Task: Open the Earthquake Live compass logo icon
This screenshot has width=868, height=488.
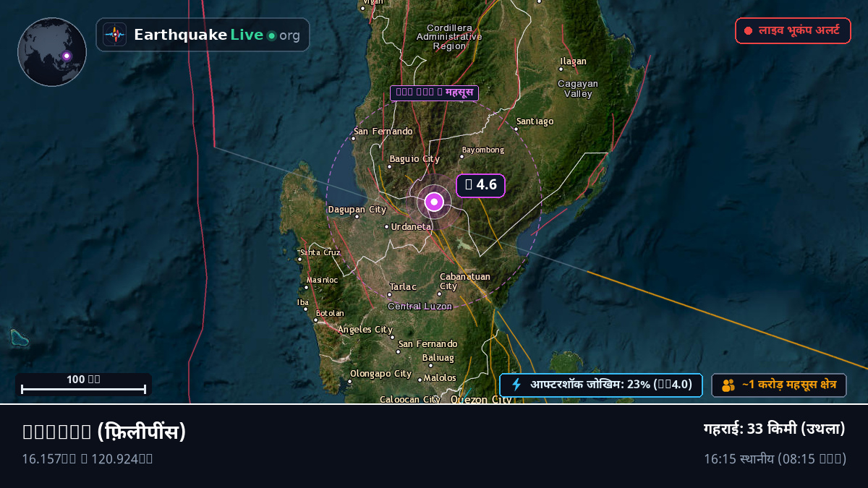Action: [114, 35]
